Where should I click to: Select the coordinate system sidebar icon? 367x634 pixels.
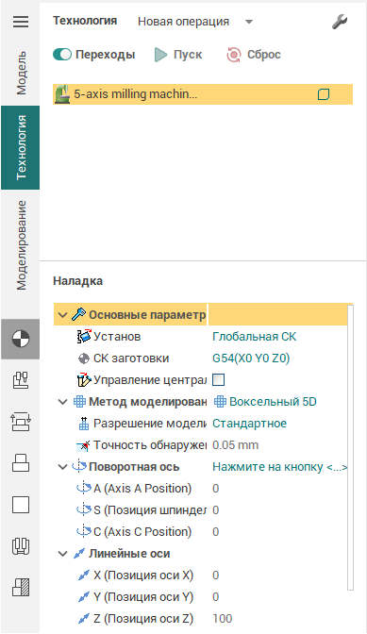point(20,339)
